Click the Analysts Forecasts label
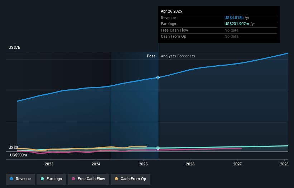Image resolution: width=294 pixels, height=188 pixels. pos(178,56)
